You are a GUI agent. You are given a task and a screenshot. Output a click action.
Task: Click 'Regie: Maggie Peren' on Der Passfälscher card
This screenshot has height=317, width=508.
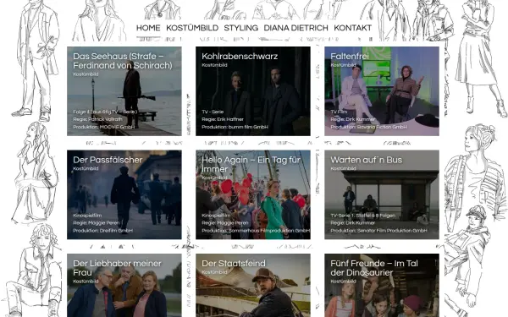click(x=97, y=223)
